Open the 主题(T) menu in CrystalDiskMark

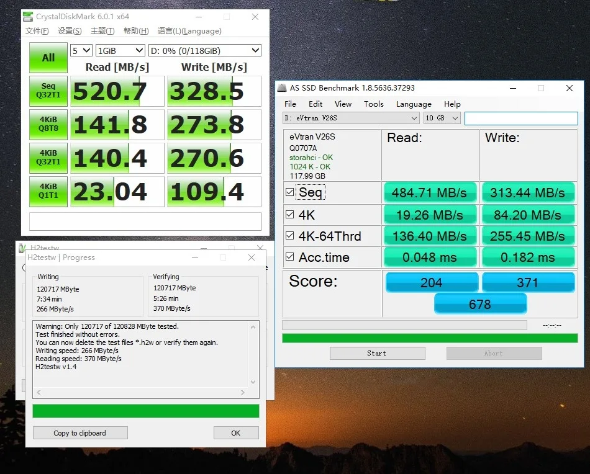pos(102,31)
